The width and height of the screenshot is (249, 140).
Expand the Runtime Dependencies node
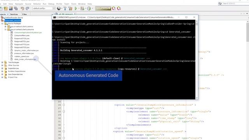2,72
